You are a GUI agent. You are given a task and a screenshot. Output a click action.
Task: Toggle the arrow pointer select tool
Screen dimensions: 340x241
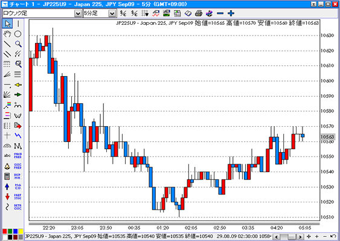pos(7,24)
